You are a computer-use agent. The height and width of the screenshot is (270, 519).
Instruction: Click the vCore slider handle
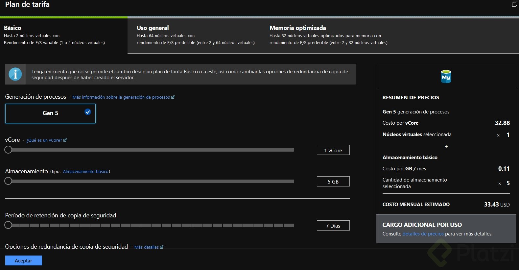click(8, 150)
